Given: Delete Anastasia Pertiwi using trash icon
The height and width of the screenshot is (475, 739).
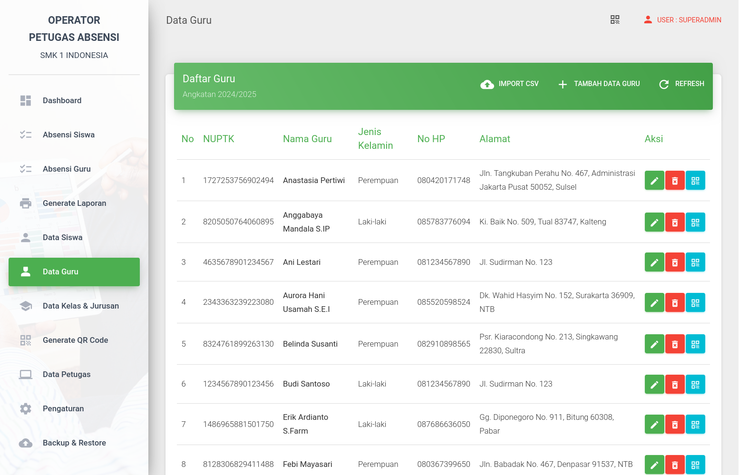Looking at the screenshot, I should point(675,180).
